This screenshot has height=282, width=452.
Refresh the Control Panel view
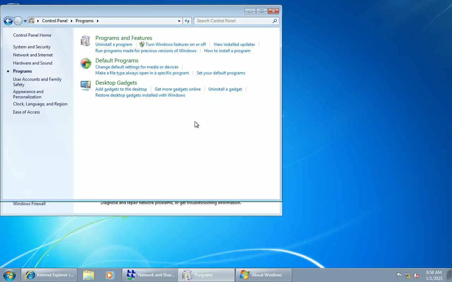pyautogui.click(x=187, y=21)
